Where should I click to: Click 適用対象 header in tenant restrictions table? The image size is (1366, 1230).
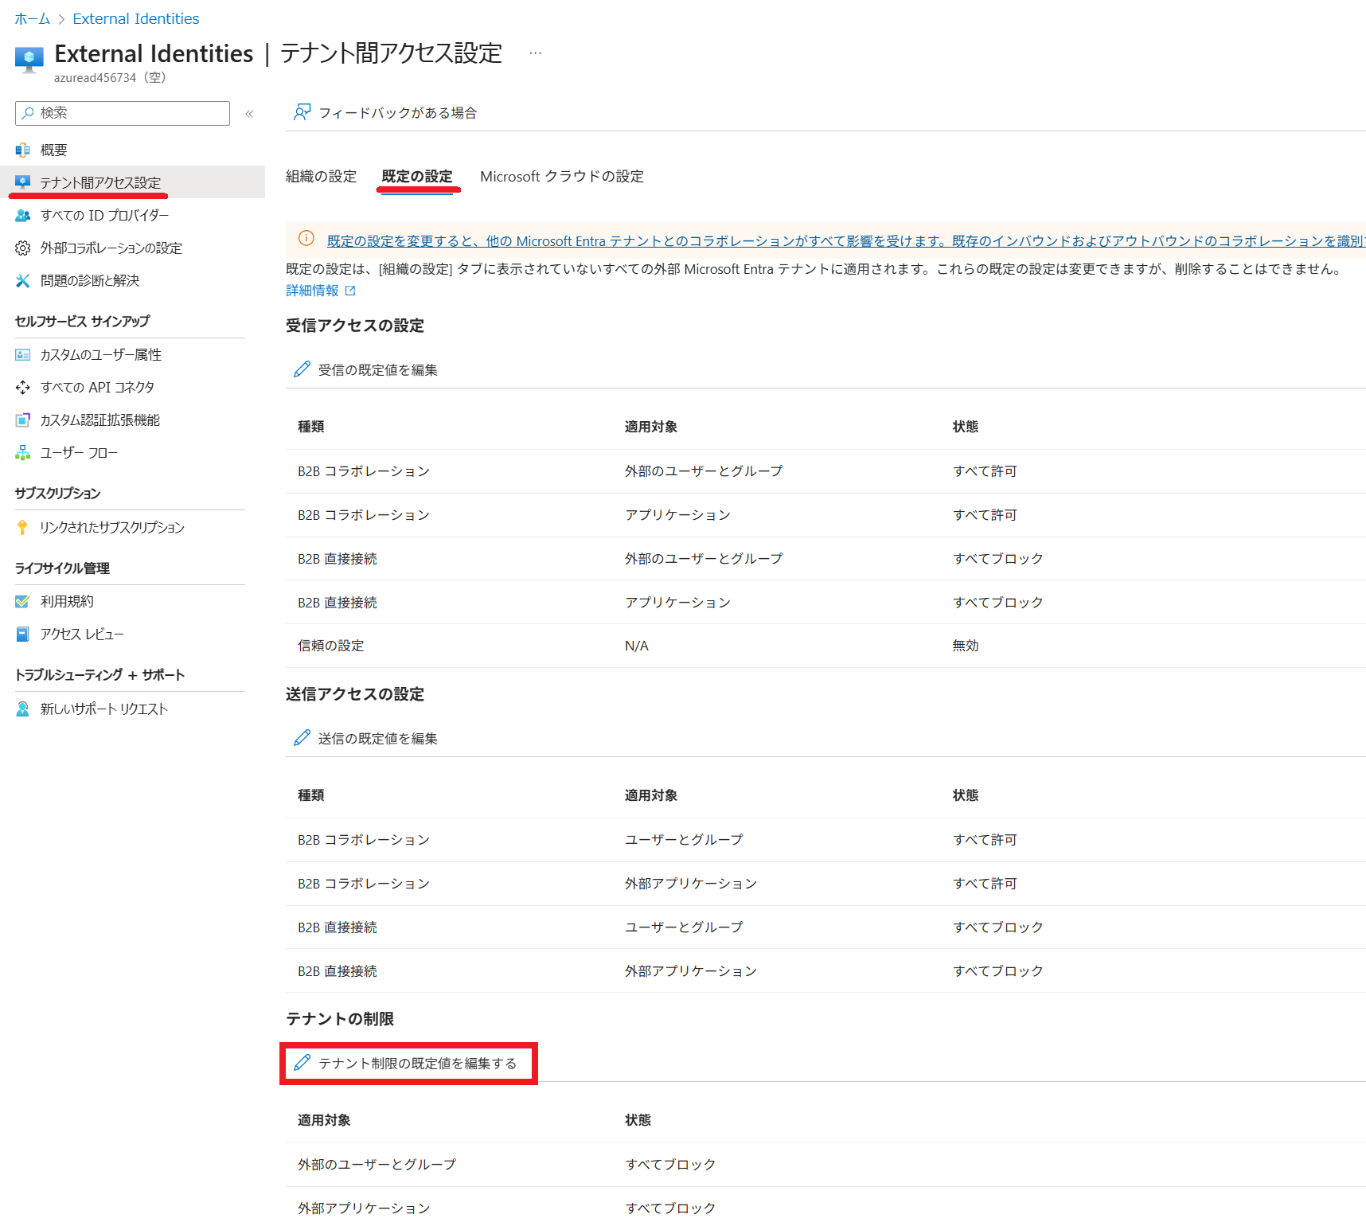pyautogui.click(x=324, y=1120)
